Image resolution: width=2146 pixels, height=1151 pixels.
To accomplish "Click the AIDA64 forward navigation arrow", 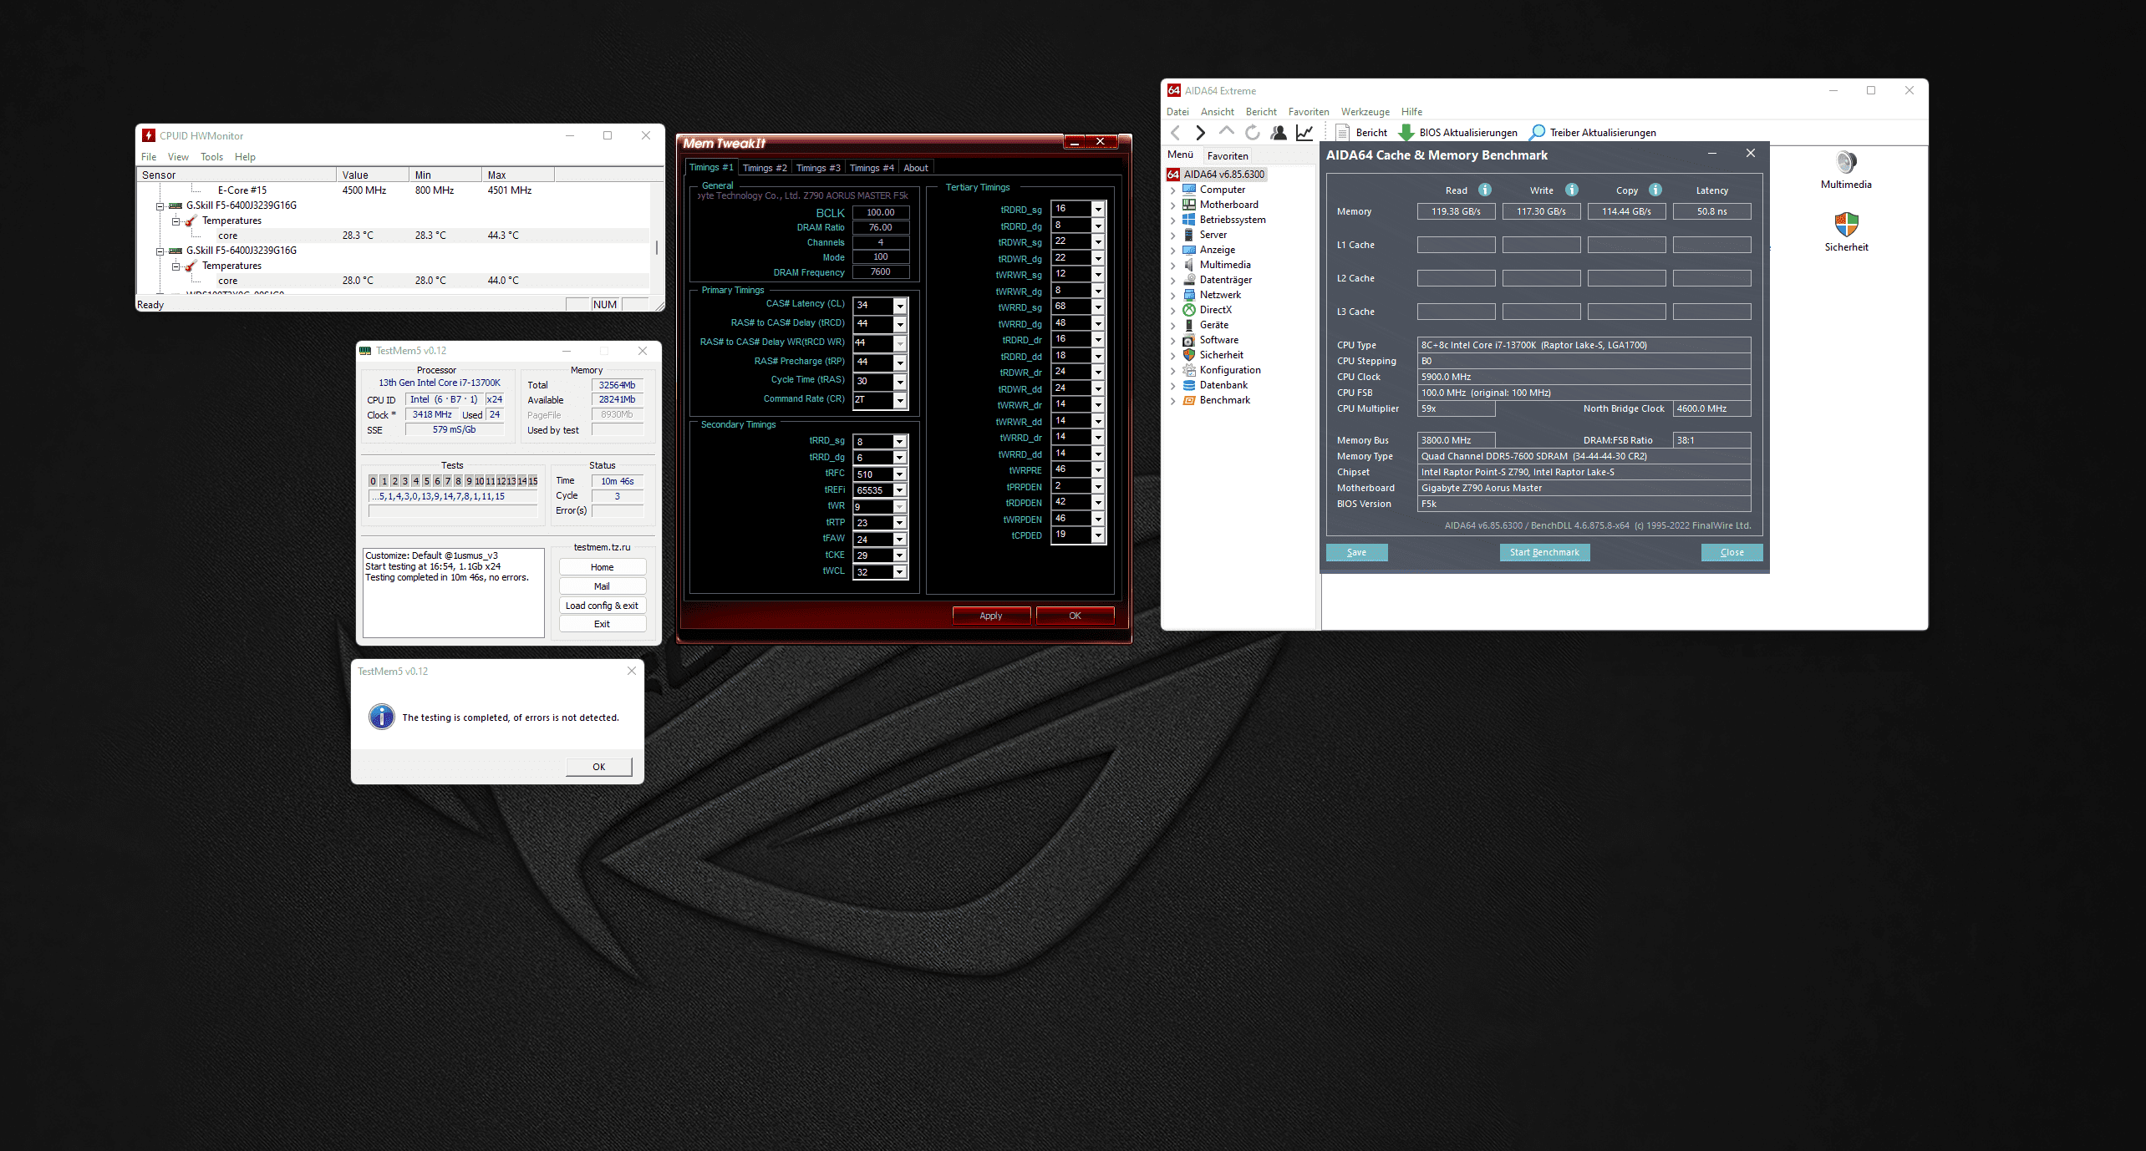I will [x=1201, y=132].
